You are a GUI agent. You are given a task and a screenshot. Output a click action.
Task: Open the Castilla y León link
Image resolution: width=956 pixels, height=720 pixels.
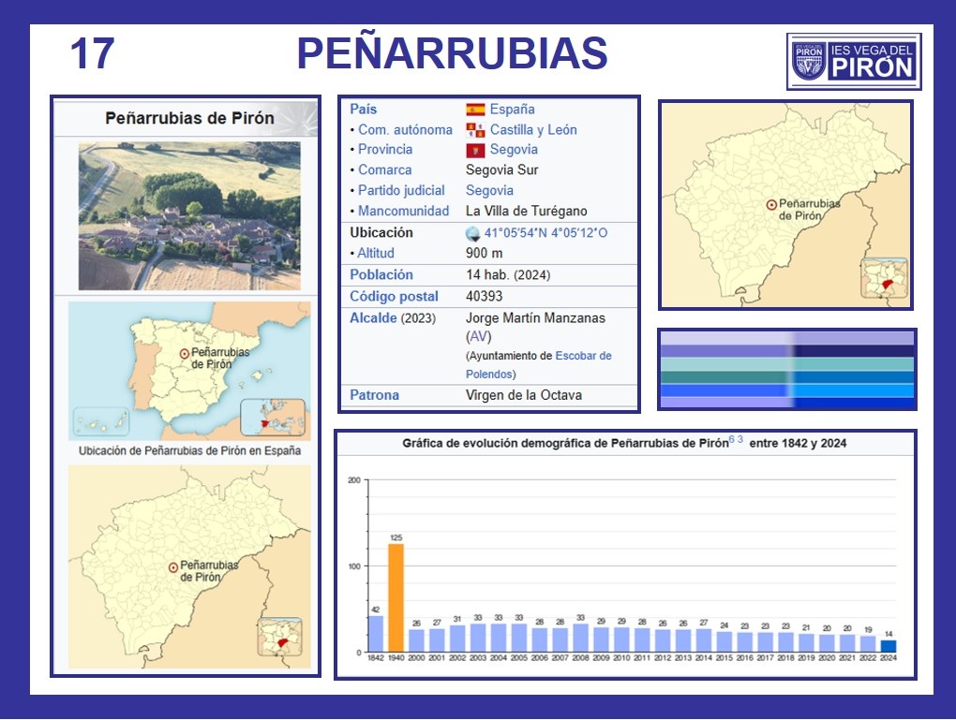[533, 130]
